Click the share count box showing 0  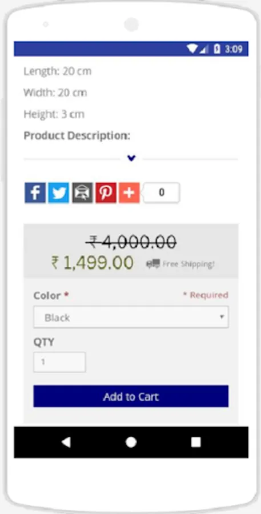(x=162, y=193)
